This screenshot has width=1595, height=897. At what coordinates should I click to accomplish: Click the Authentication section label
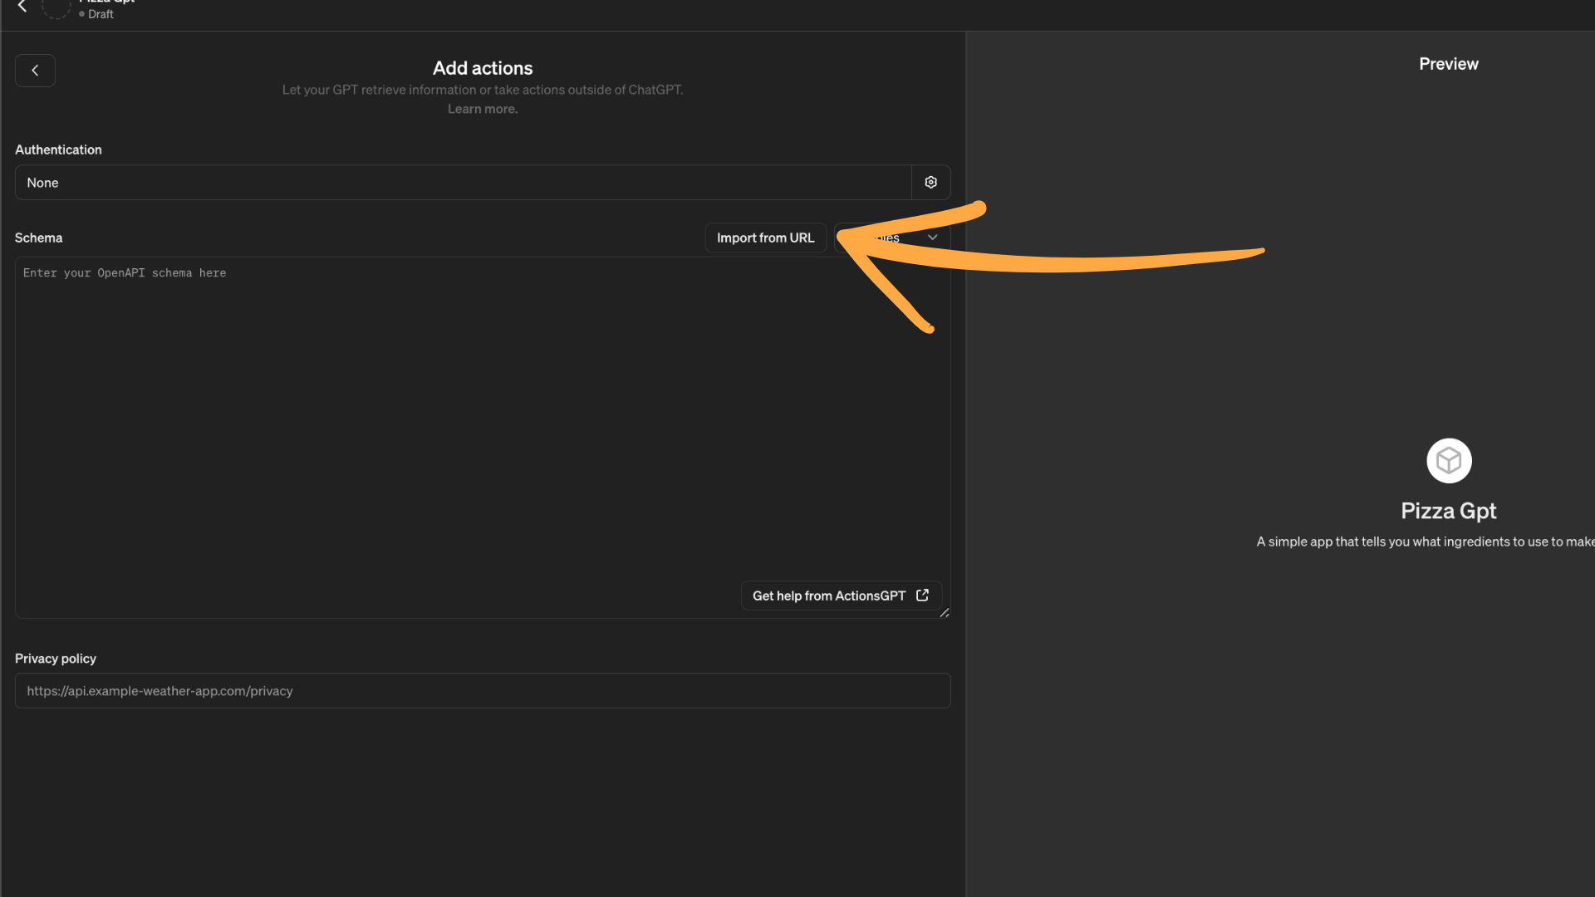coord(58,149)
